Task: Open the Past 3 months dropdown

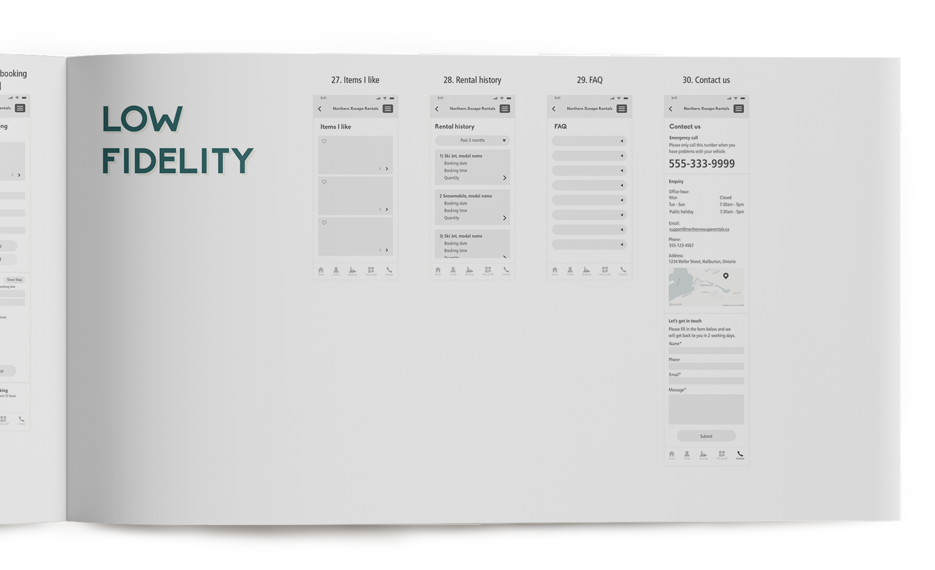Action: tap(472, 140)
